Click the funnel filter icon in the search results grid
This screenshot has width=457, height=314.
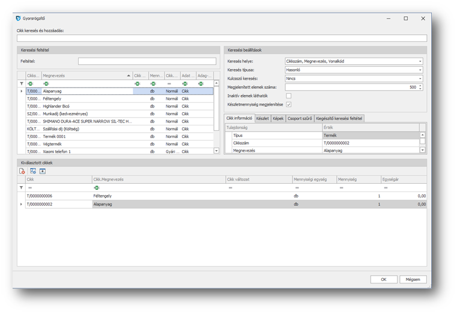[x=22, y=83]
